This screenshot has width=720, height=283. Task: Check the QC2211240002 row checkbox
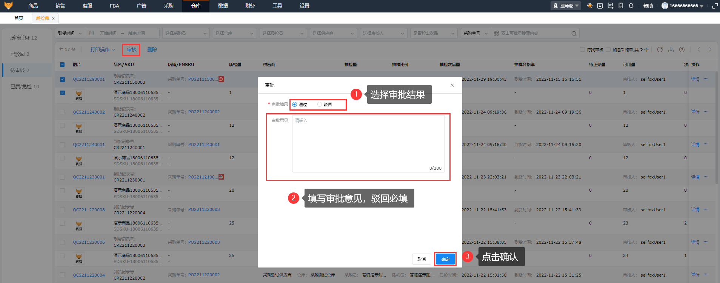(x=62, y=112)
